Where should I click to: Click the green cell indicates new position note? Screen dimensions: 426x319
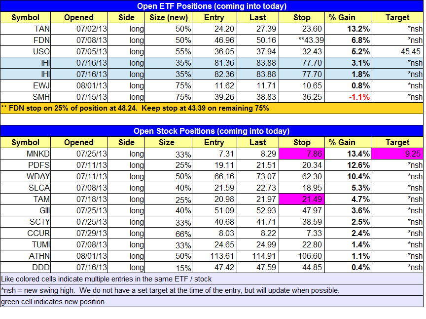pyautogui.click(x=53, y=301)
